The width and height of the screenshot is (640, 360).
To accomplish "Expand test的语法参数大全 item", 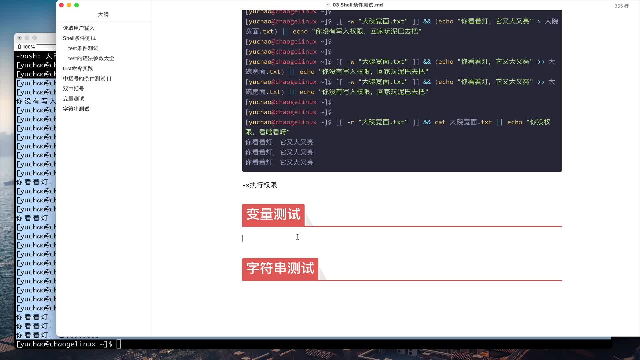I will (x=91, y=58).
